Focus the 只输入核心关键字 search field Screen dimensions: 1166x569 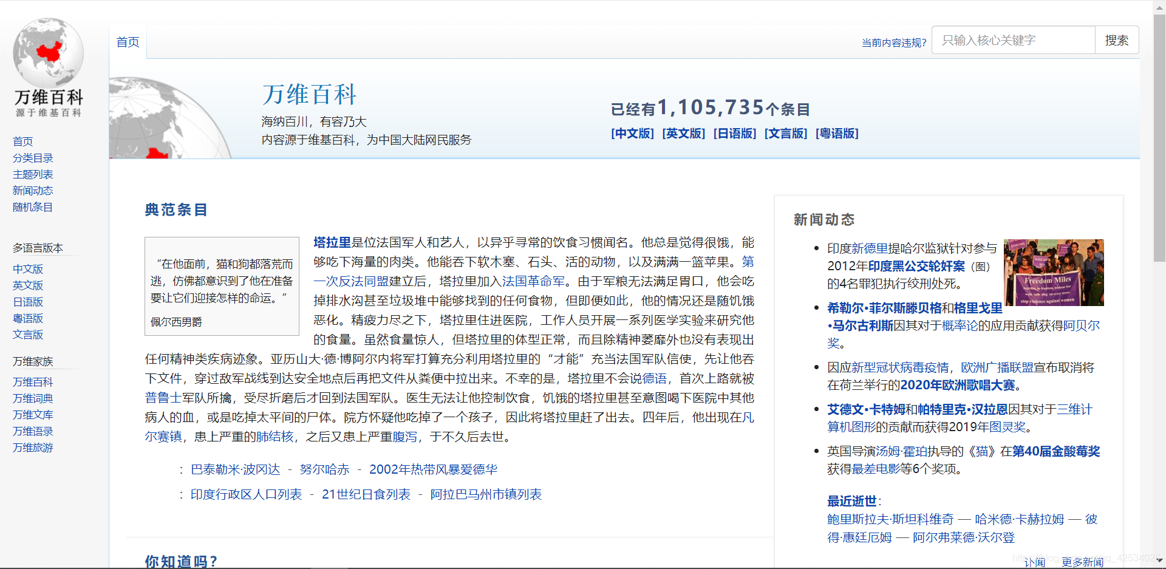coord(1013,40)
